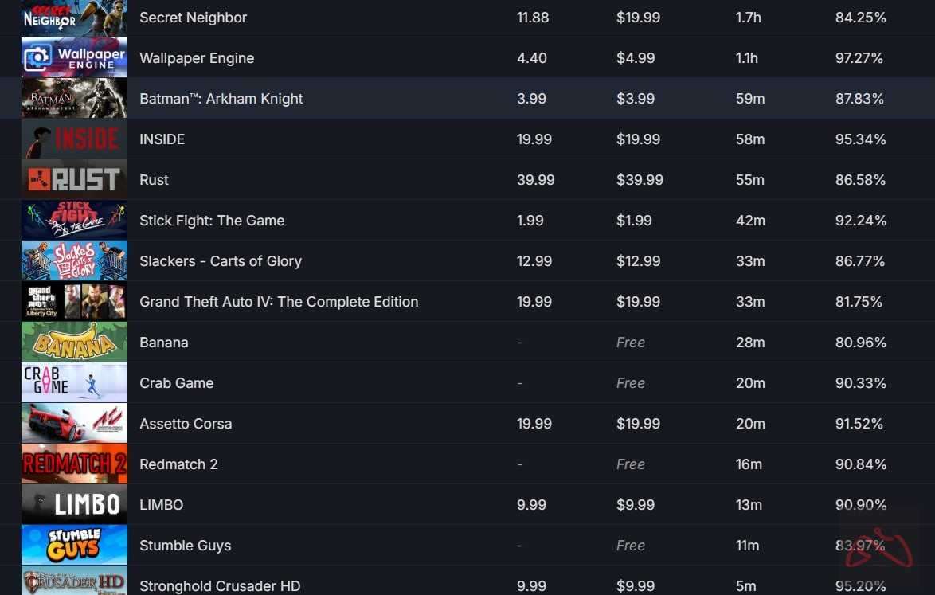Click the 59m playtime for Batman

(x=750, y=99)
